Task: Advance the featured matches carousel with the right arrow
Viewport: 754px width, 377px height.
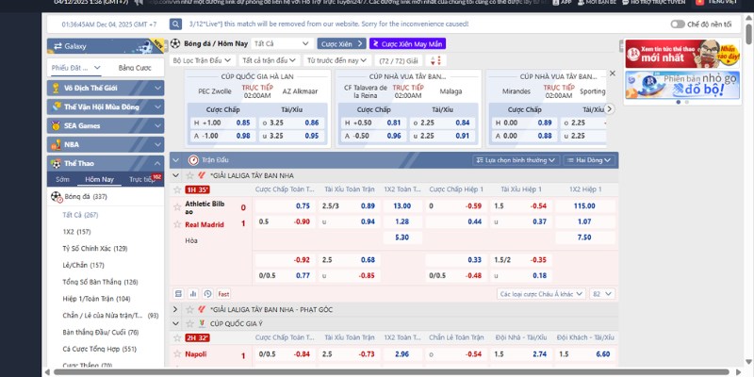Action: (x=609, y=109)
